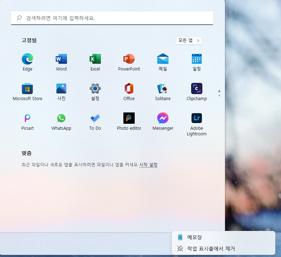Launch Adobe Lightroom

(197, 124)
